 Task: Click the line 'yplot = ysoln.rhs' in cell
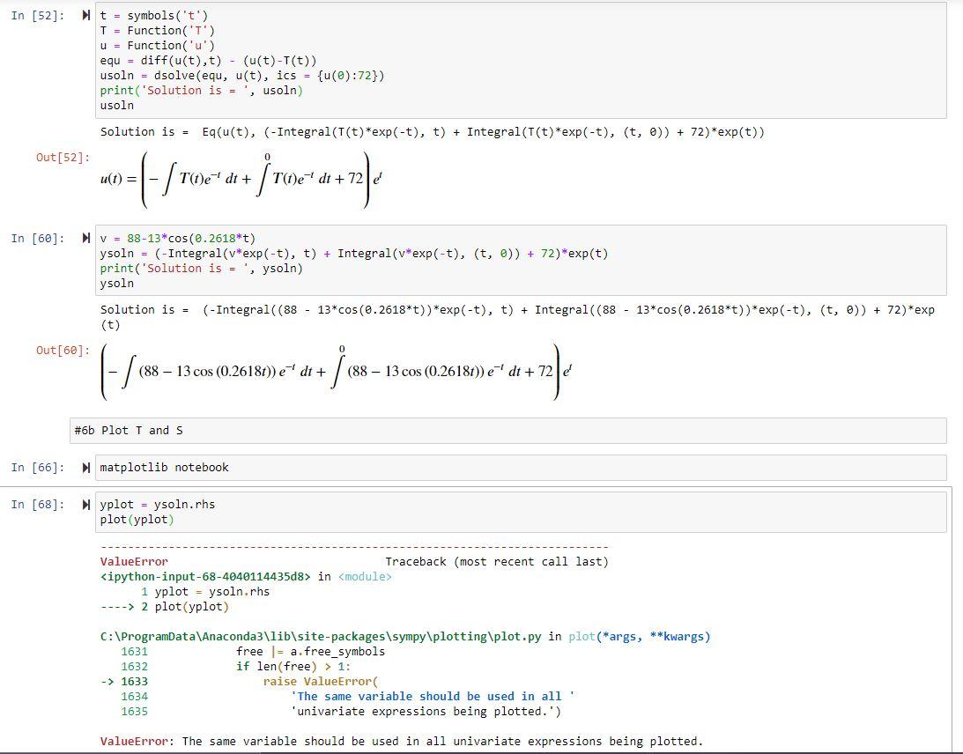coord(157,505)
